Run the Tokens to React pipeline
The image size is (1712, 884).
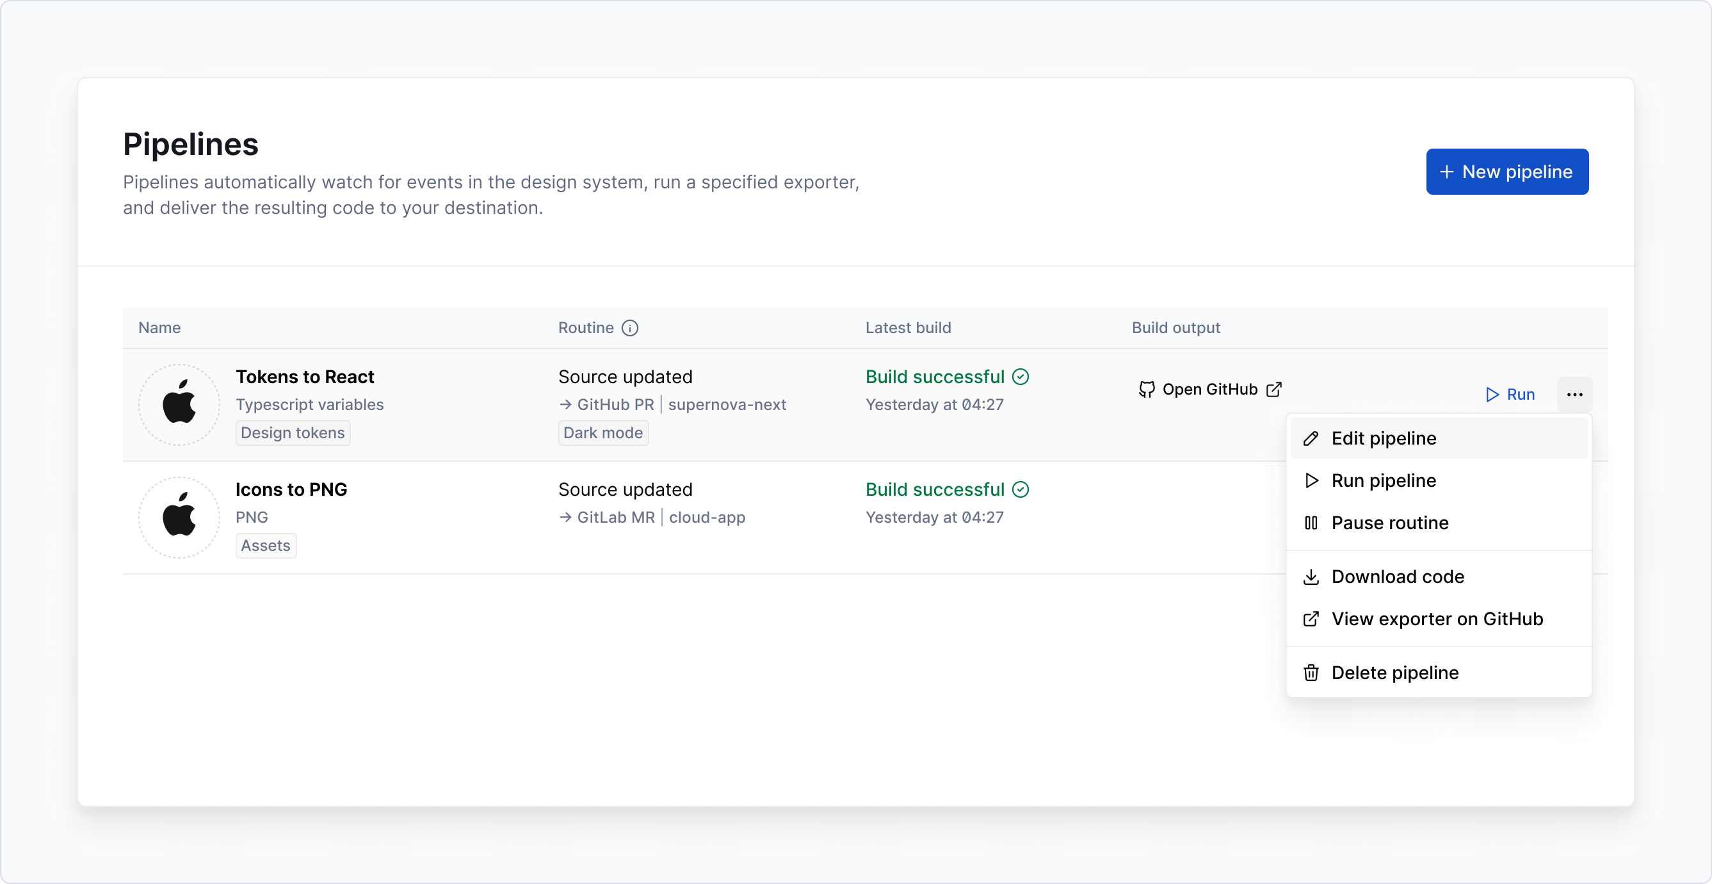tap(1510, 395)
